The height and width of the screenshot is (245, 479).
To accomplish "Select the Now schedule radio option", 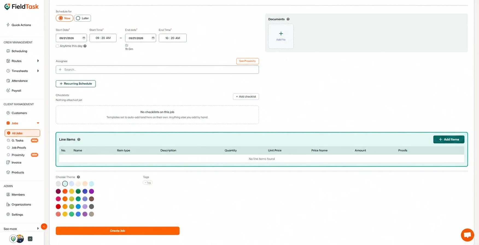I will 65,18.
